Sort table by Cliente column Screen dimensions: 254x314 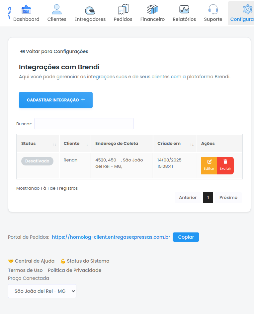[75, 144]
